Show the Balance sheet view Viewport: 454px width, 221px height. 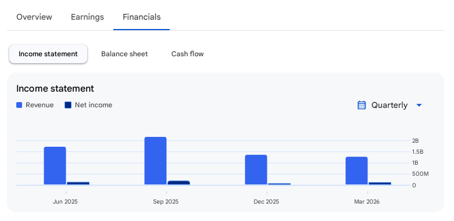tap(124, 54)
